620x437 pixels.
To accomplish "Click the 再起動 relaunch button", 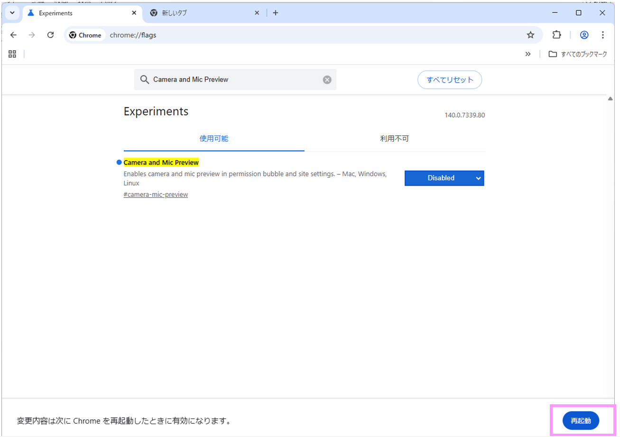I will coord(581,420).
